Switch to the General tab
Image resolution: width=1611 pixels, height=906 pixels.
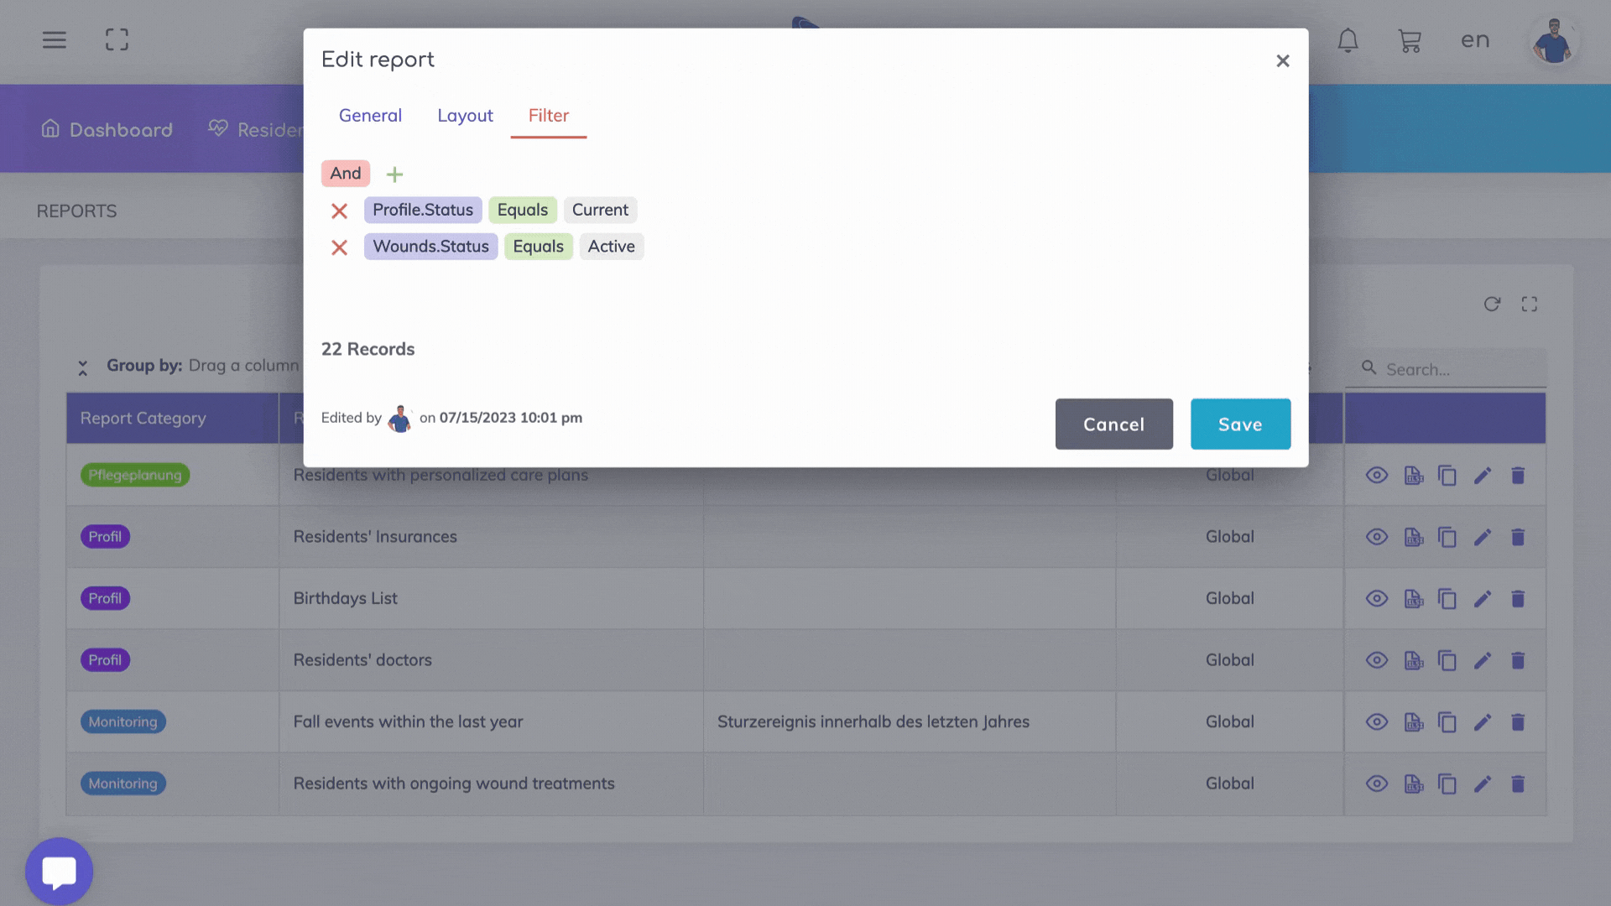(x=370, y=116)
